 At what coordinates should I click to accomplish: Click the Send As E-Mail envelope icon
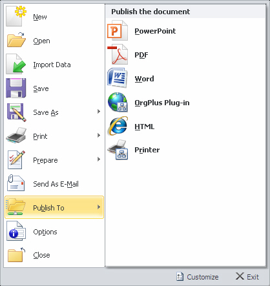point(16,183)
